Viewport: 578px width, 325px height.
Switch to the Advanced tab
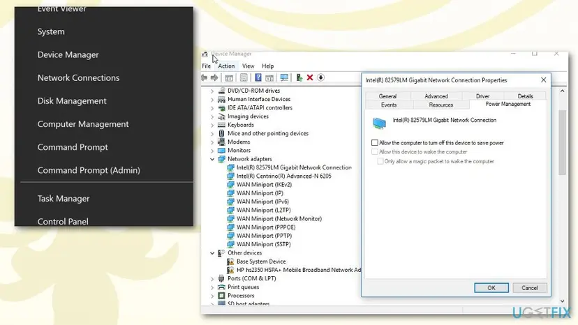coord(436,96)
